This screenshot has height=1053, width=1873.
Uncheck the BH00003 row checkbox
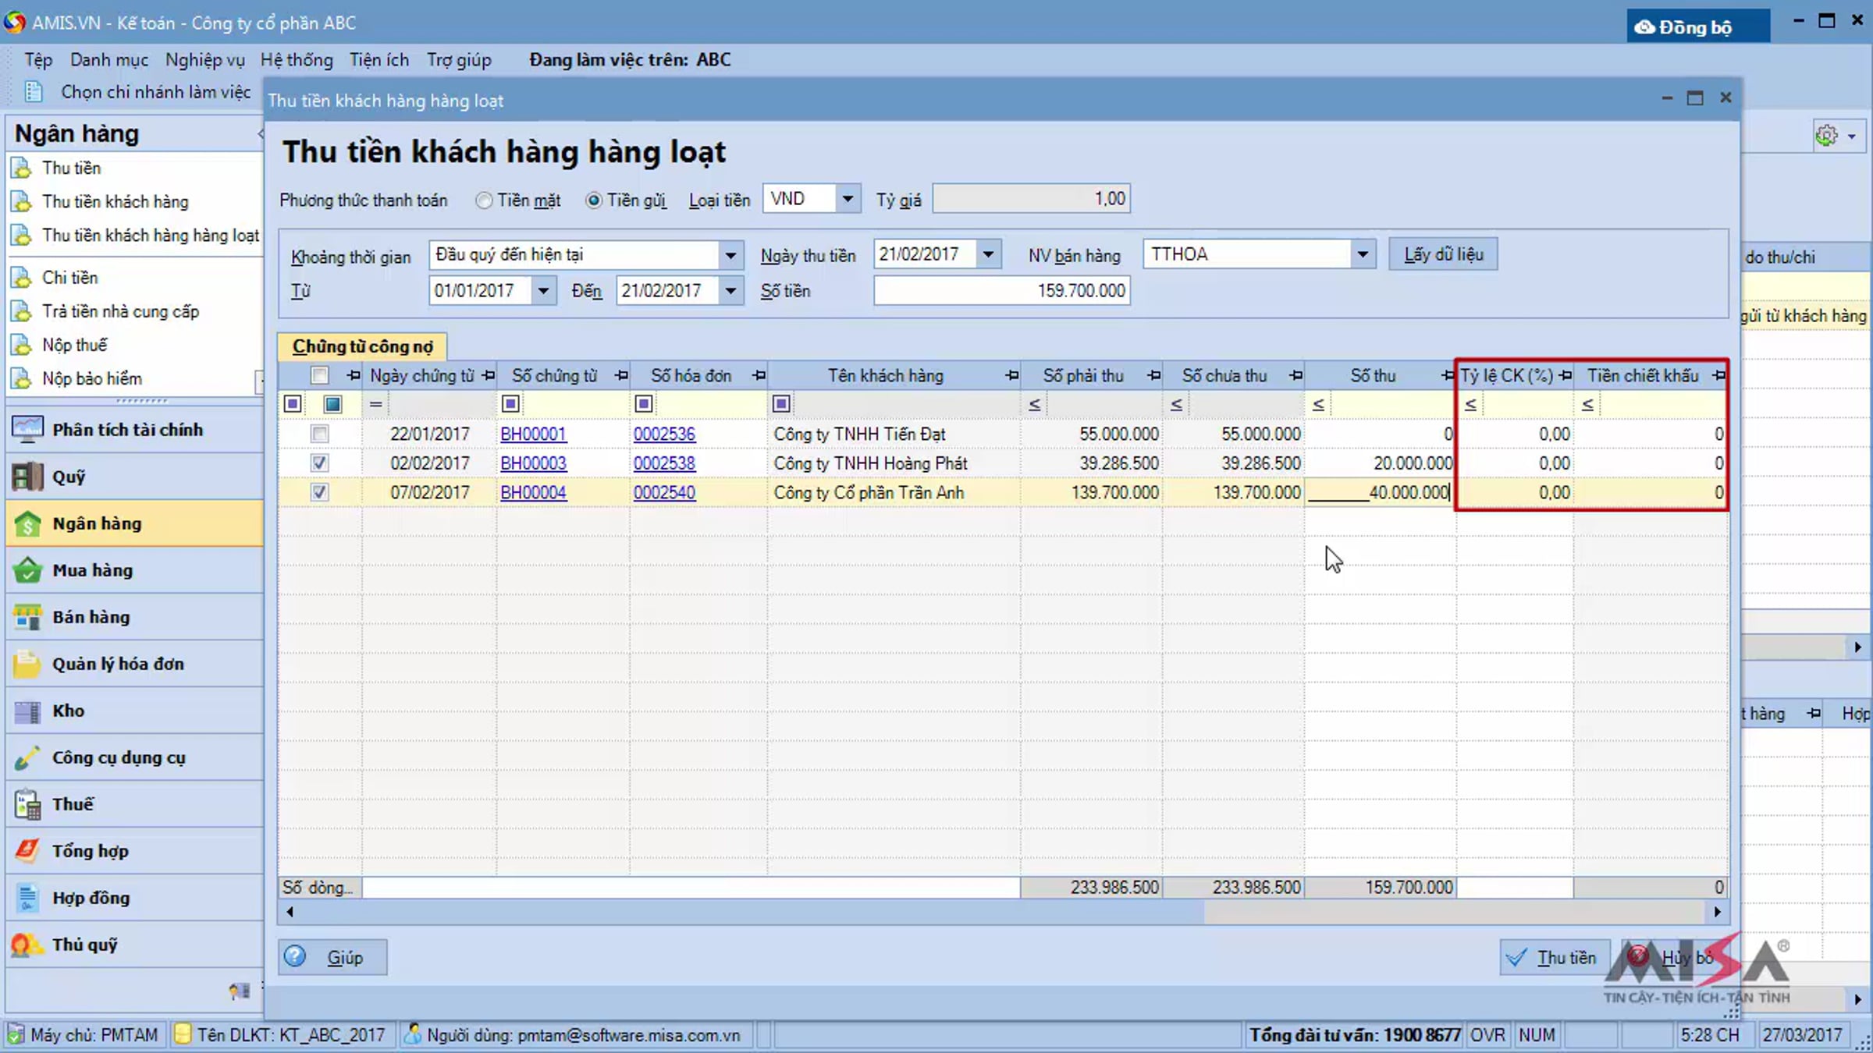coord(319,463)
